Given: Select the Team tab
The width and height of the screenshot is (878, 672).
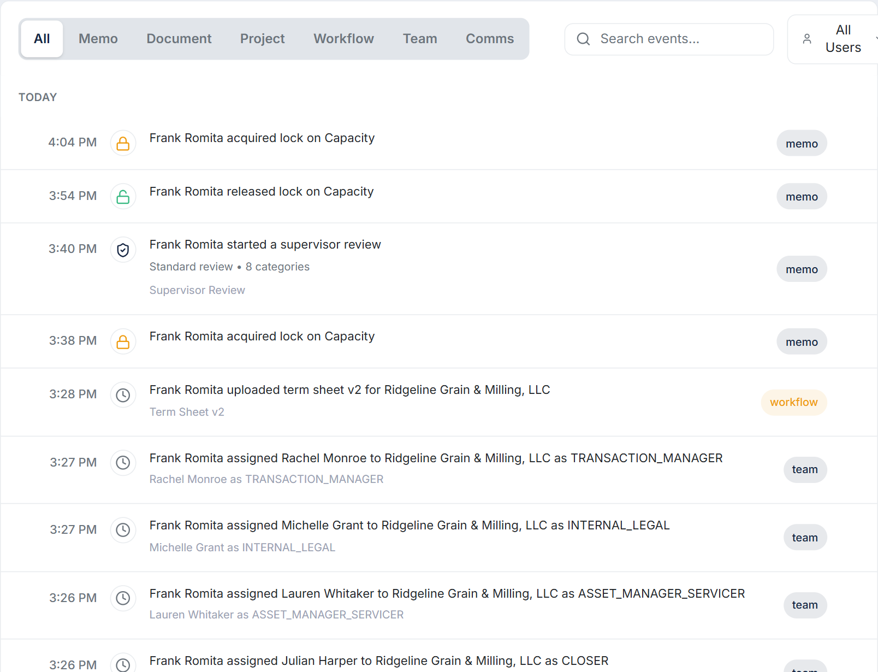Looking at the screenshot, I should 420,38.
